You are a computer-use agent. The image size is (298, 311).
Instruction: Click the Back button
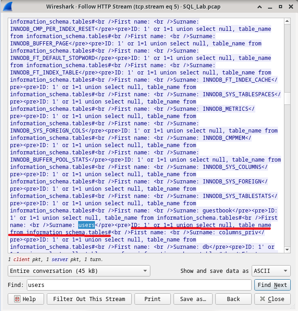coord(233,299)
